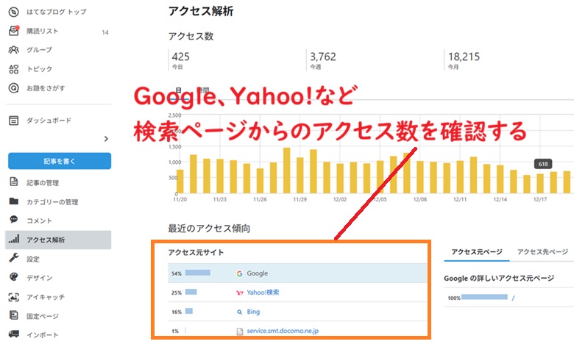Click the お題をさがす search icon
Viewport: 574px width, 344px height.
click(x=13, y=88)
